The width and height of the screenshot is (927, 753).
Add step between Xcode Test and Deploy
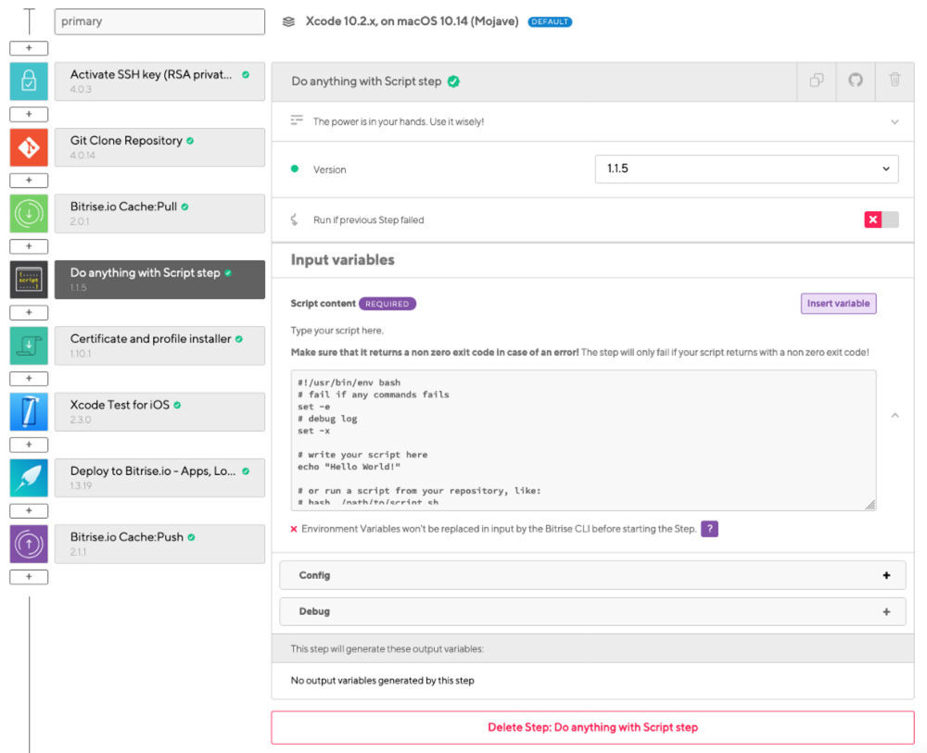[29, 445]
